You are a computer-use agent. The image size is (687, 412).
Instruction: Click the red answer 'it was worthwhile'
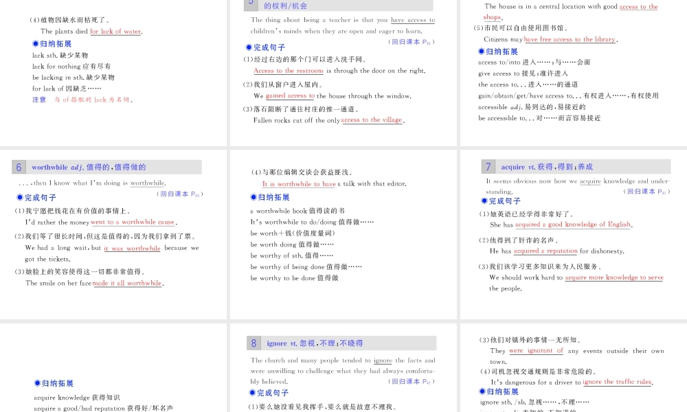point(133,249)
